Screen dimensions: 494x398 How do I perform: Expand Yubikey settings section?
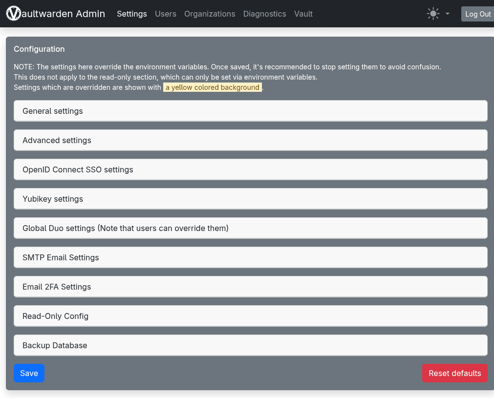click(x=251, y=199)
